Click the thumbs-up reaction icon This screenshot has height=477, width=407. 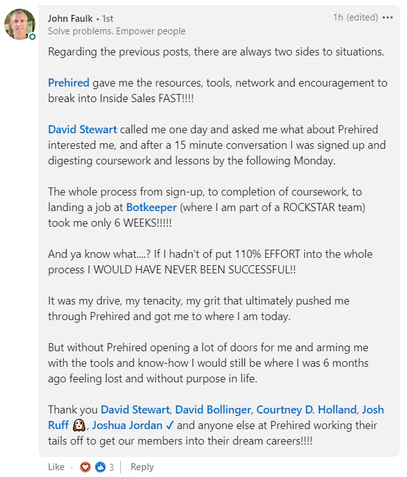pos(100,467)
